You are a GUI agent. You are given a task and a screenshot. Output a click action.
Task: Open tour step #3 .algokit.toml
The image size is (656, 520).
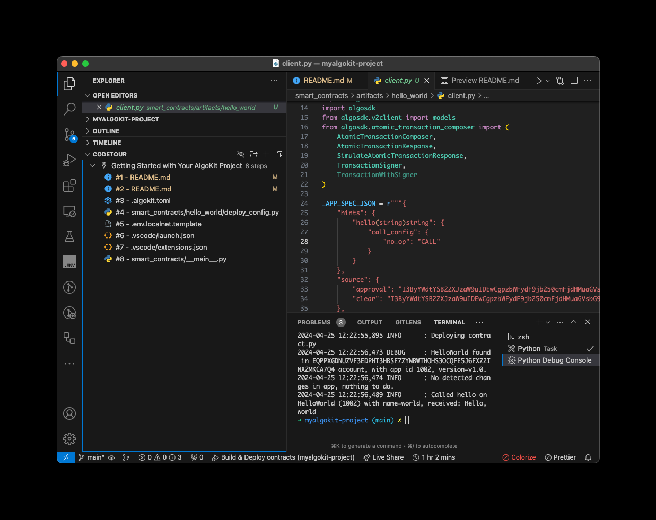click(143, 201)
